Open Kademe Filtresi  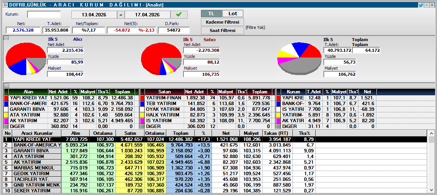click(x=222, y=22)
